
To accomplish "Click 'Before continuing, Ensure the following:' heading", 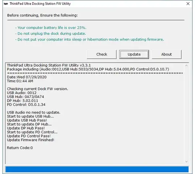I will coord(42,15).
